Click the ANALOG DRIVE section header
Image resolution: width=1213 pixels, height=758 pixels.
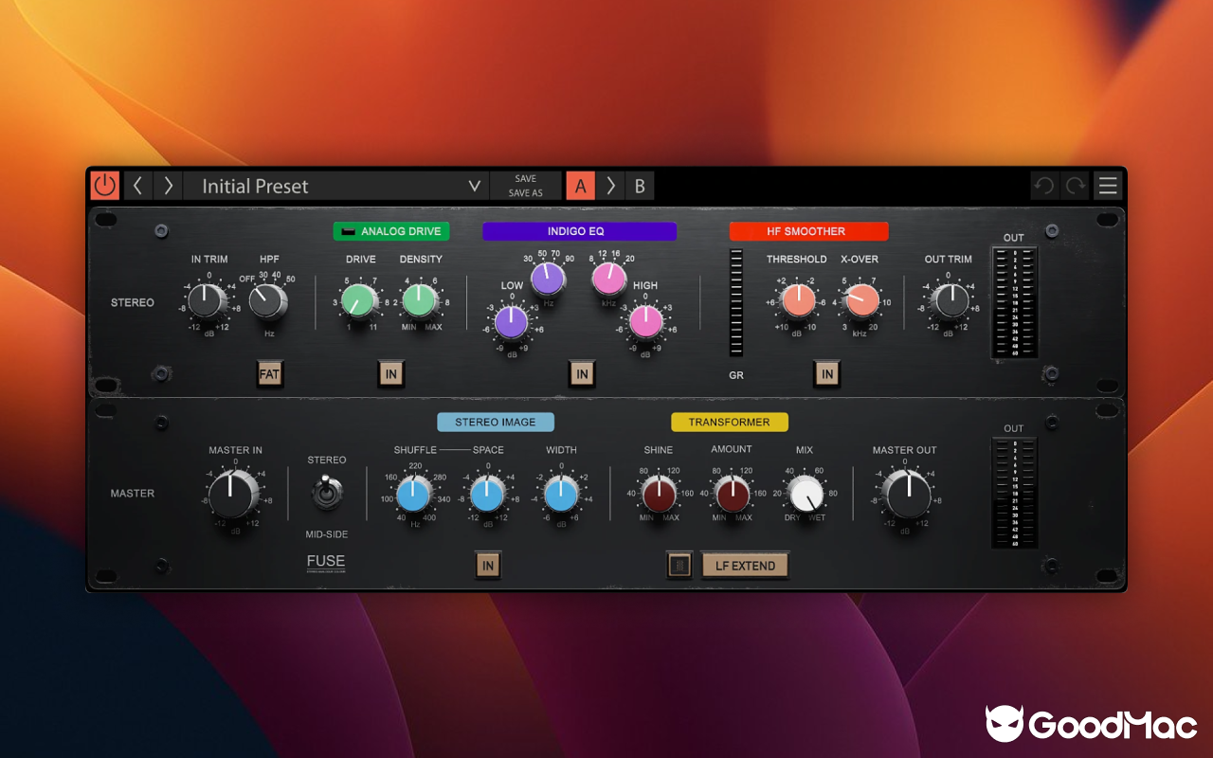coord(390,230)
